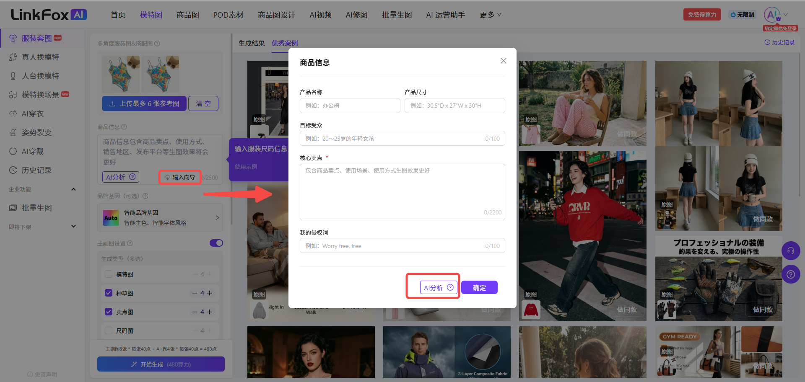
Task: Open 历史记录 sidebar clock icon
Action: point(13,170)
